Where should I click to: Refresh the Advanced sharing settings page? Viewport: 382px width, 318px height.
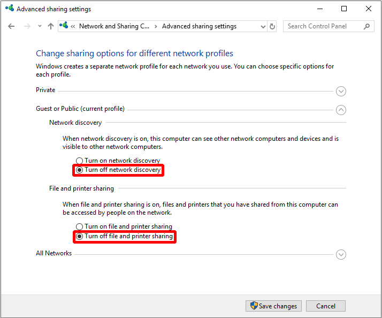(x=272, y=26)
